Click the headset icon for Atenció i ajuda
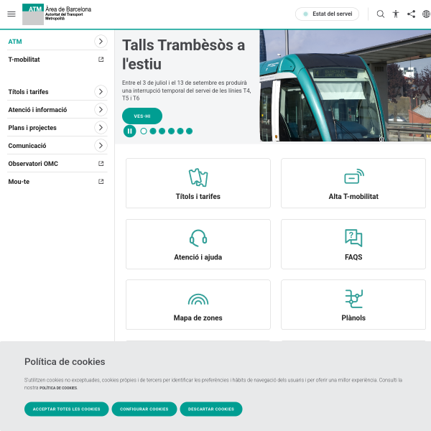The height and width of the screenshot is (431, 431). pyautogui.click(x=198, y=238)
